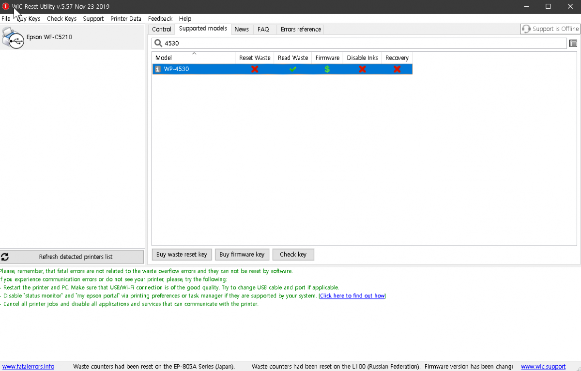Sort by the Reset Waste column header
581x371 pixels.
pyautogui.click(x=255, y=58)
